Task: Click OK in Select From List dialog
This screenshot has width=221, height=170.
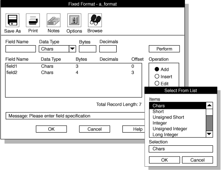Action: pos(164,160)
